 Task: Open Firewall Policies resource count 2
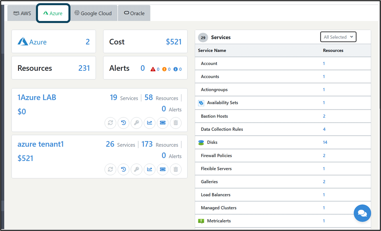(324, 156)
